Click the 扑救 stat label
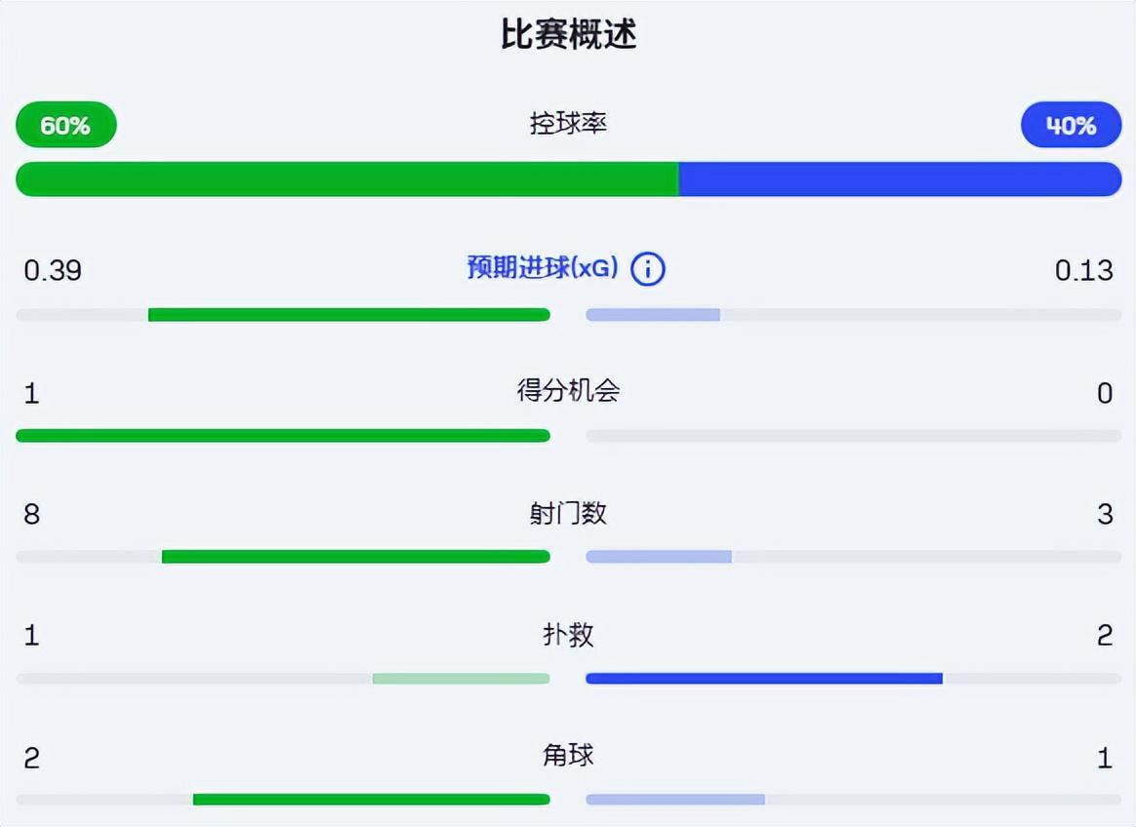The height and width of the screenshot is (827, 1136). 568,635
